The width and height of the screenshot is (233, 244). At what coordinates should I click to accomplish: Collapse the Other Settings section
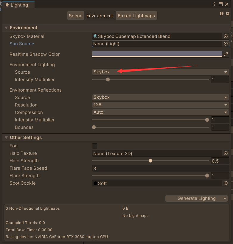click(6, 138)
